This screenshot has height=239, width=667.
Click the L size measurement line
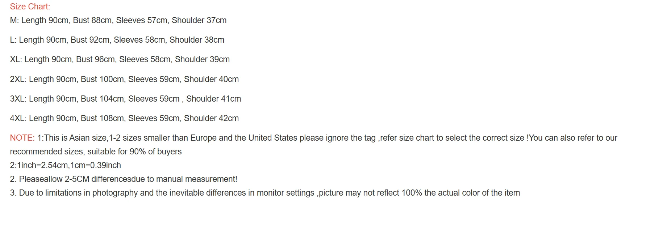point(117,40)
